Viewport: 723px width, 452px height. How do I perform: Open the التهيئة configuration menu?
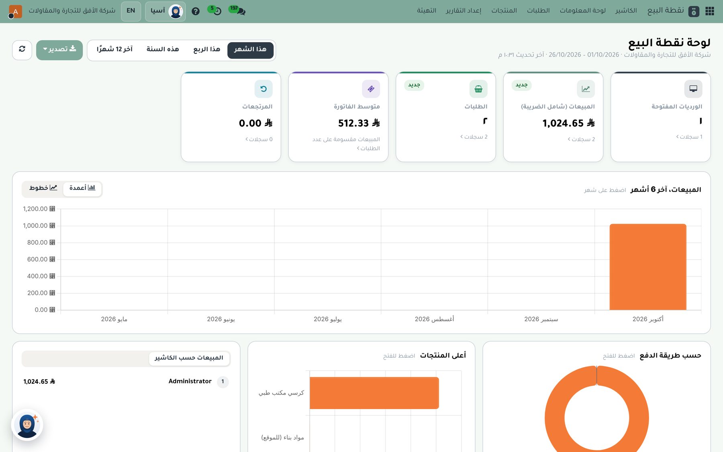pos(427,10)
